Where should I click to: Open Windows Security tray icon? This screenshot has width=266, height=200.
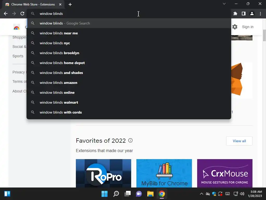pos(214,194)
